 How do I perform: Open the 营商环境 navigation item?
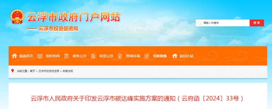(133, 56)
